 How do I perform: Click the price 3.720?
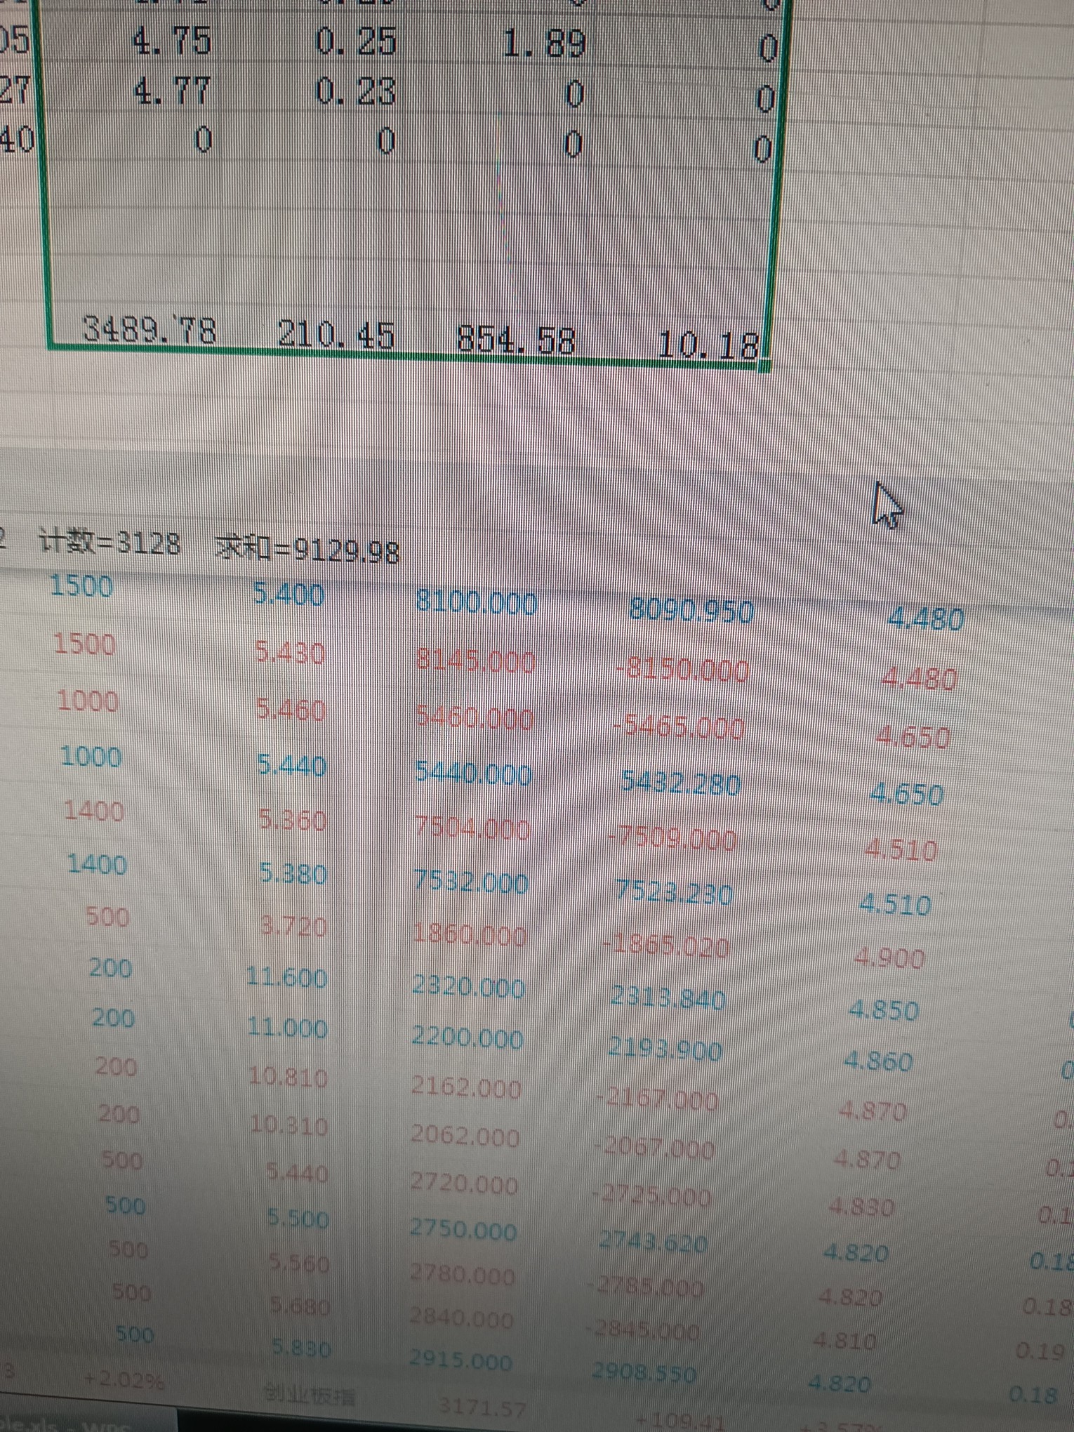pyautogui.click(x=294, y=927)
